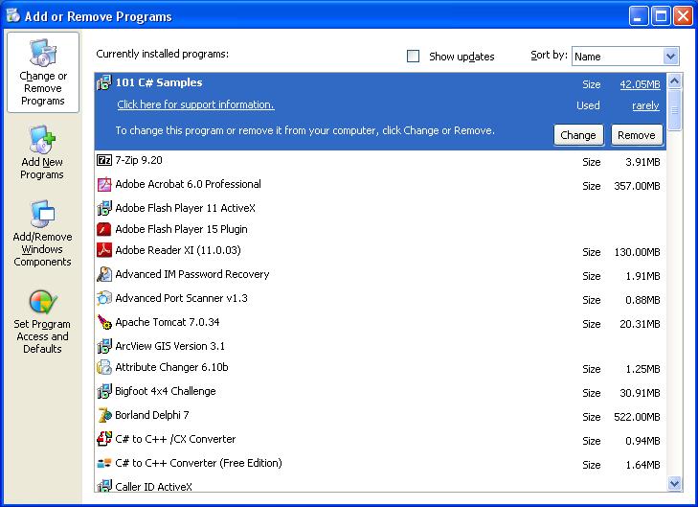Select Borland Delphi 7 entry
This screenshot has width=698, height=507.
click(380, 416)
